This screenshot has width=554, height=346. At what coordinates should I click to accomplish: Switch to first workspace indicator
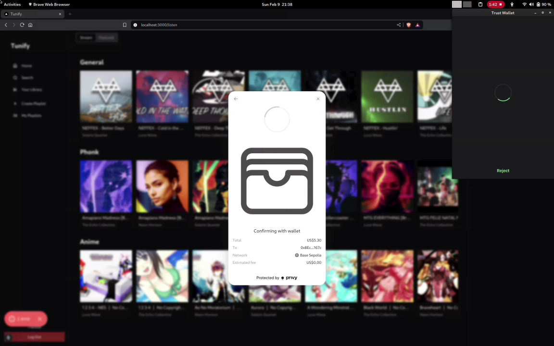pyautogui.click(x=456, y=4)
